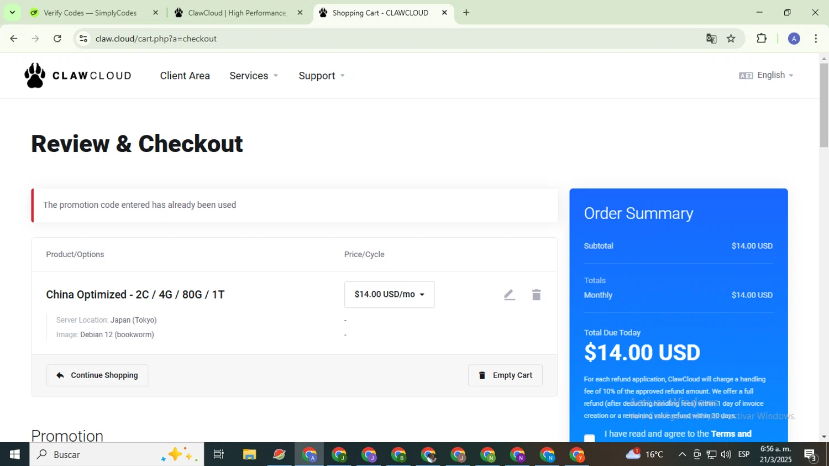This screenshot has width=829, height=466.
Task: Open Google Translate icon in address bar
Action: (711, 39)
